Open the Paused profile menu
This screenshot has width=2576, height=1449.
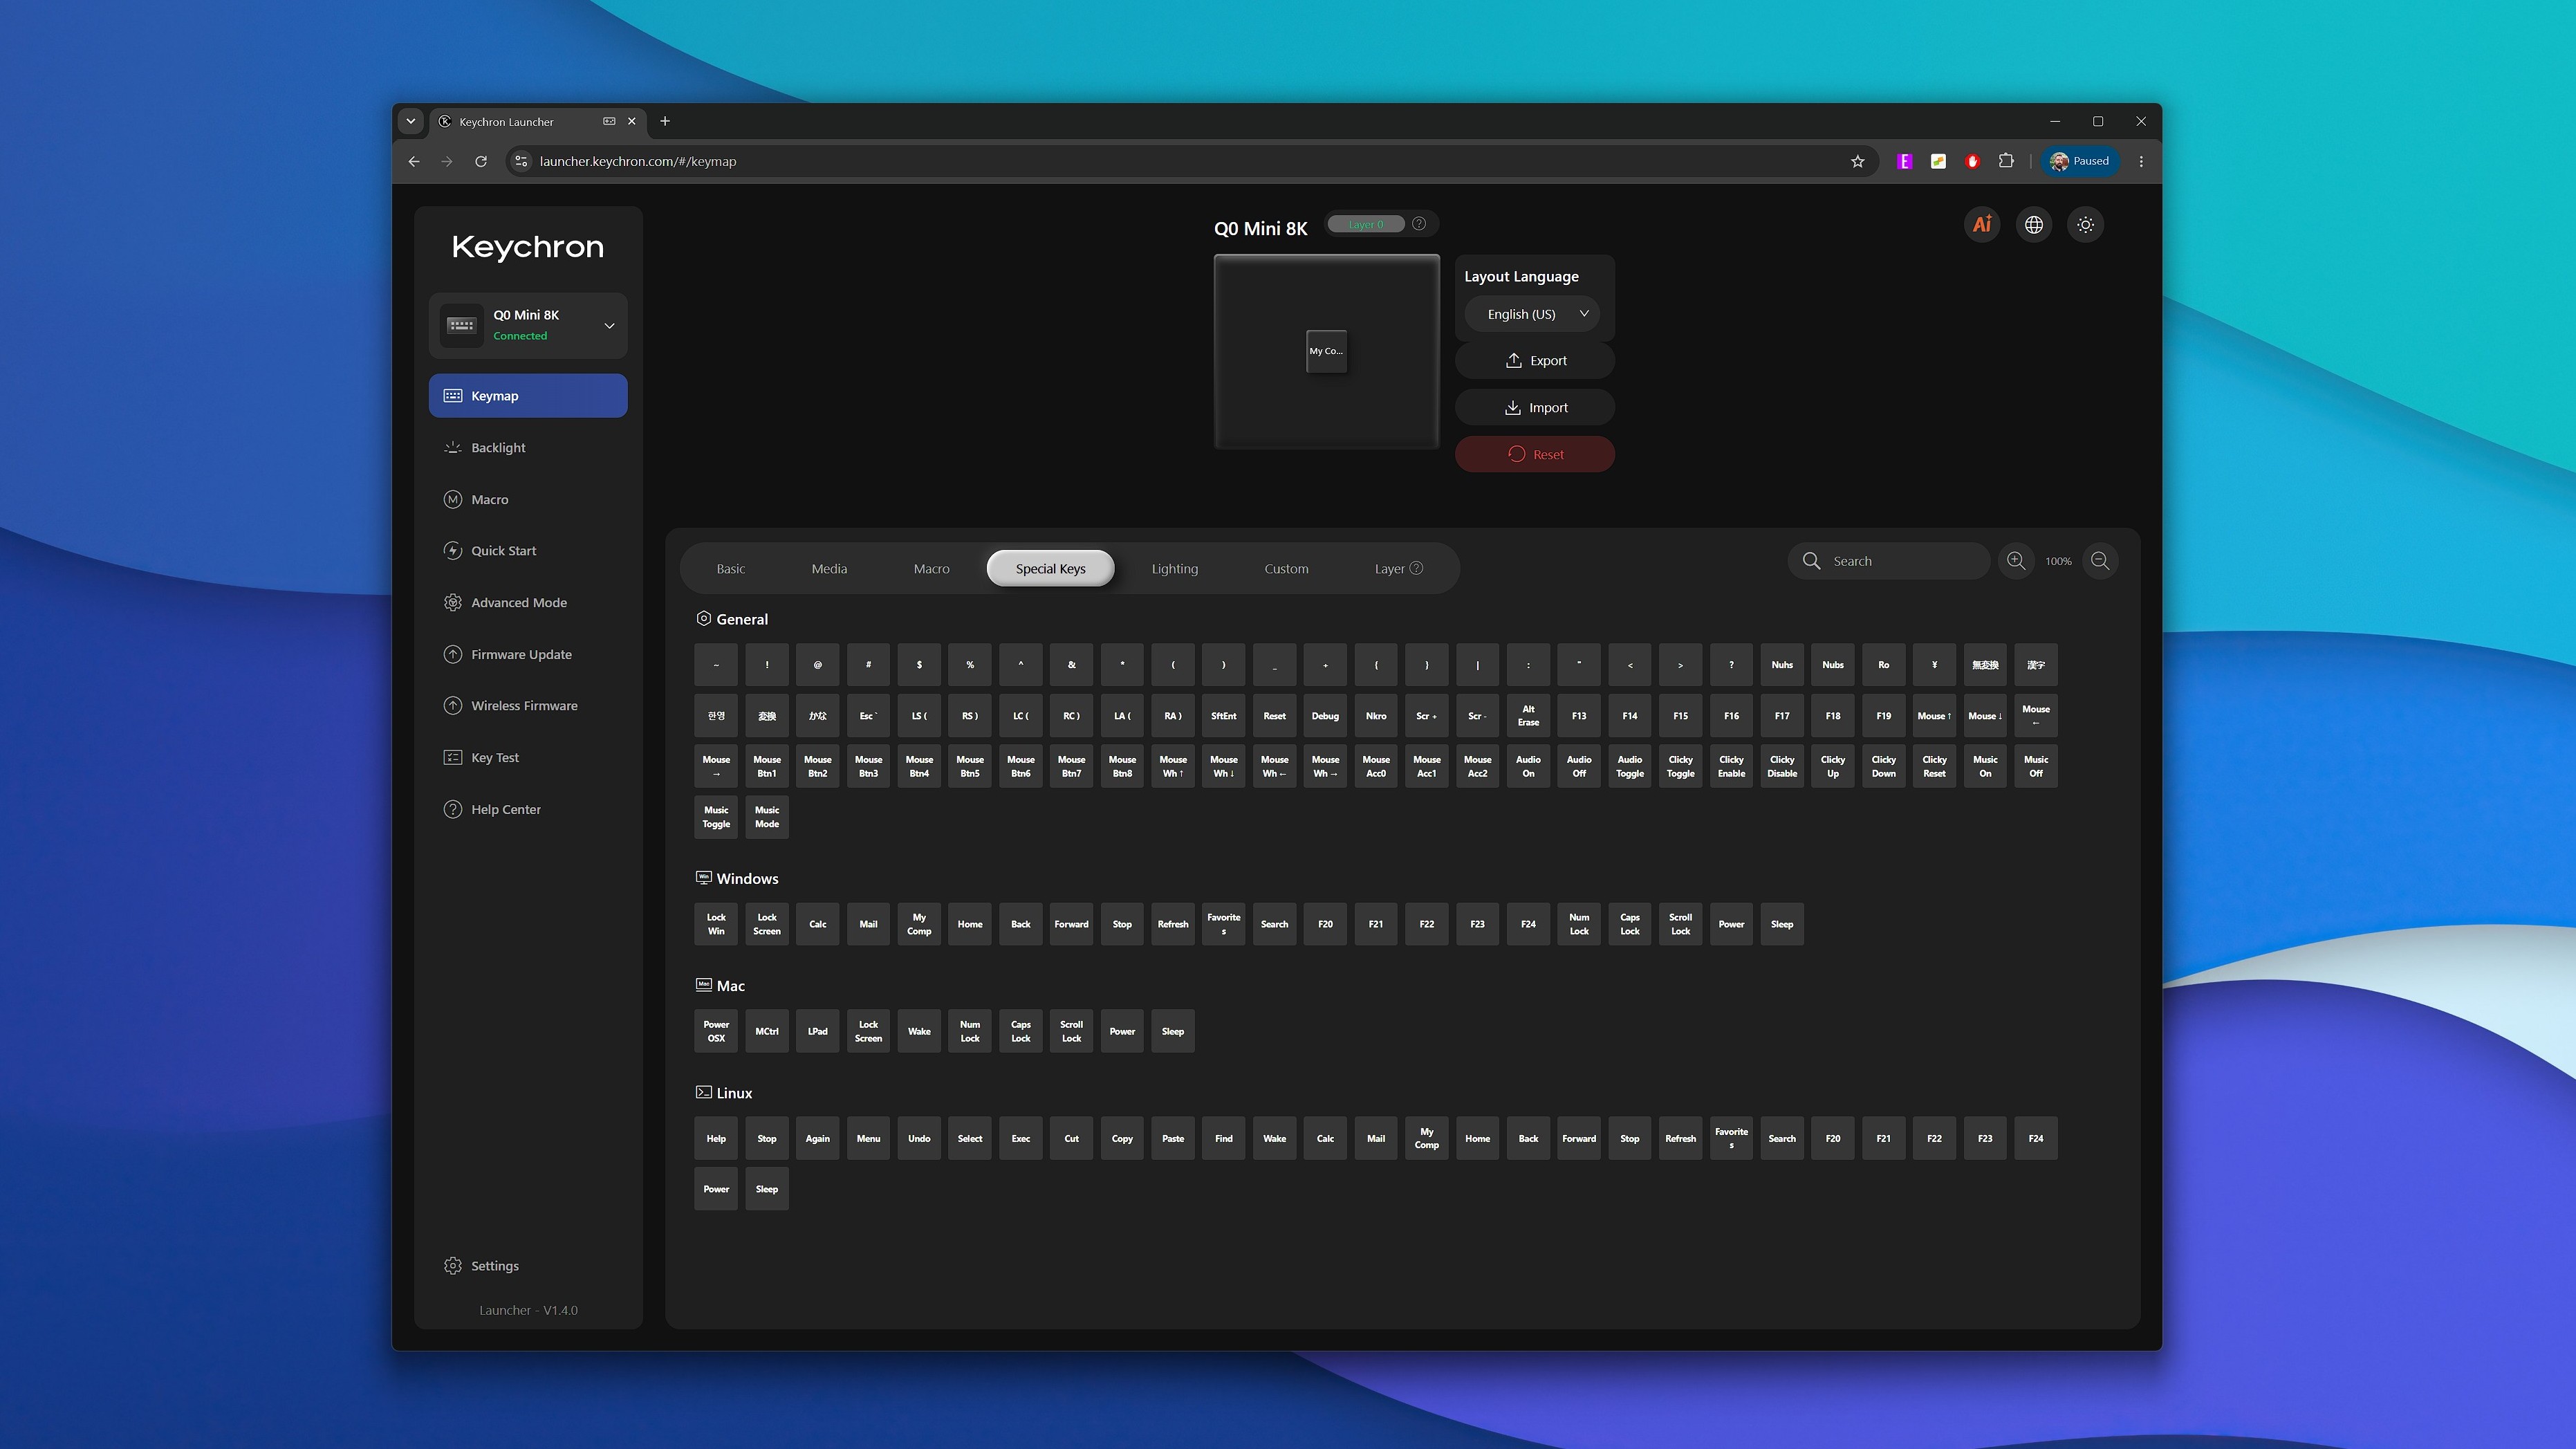click(2080, 161)
